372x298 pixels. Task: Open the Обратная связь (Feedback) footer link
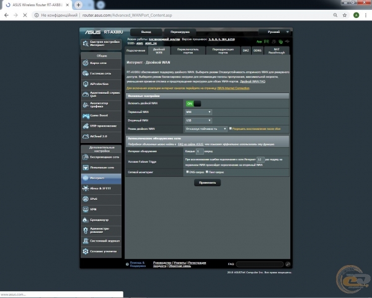(180, 266)
